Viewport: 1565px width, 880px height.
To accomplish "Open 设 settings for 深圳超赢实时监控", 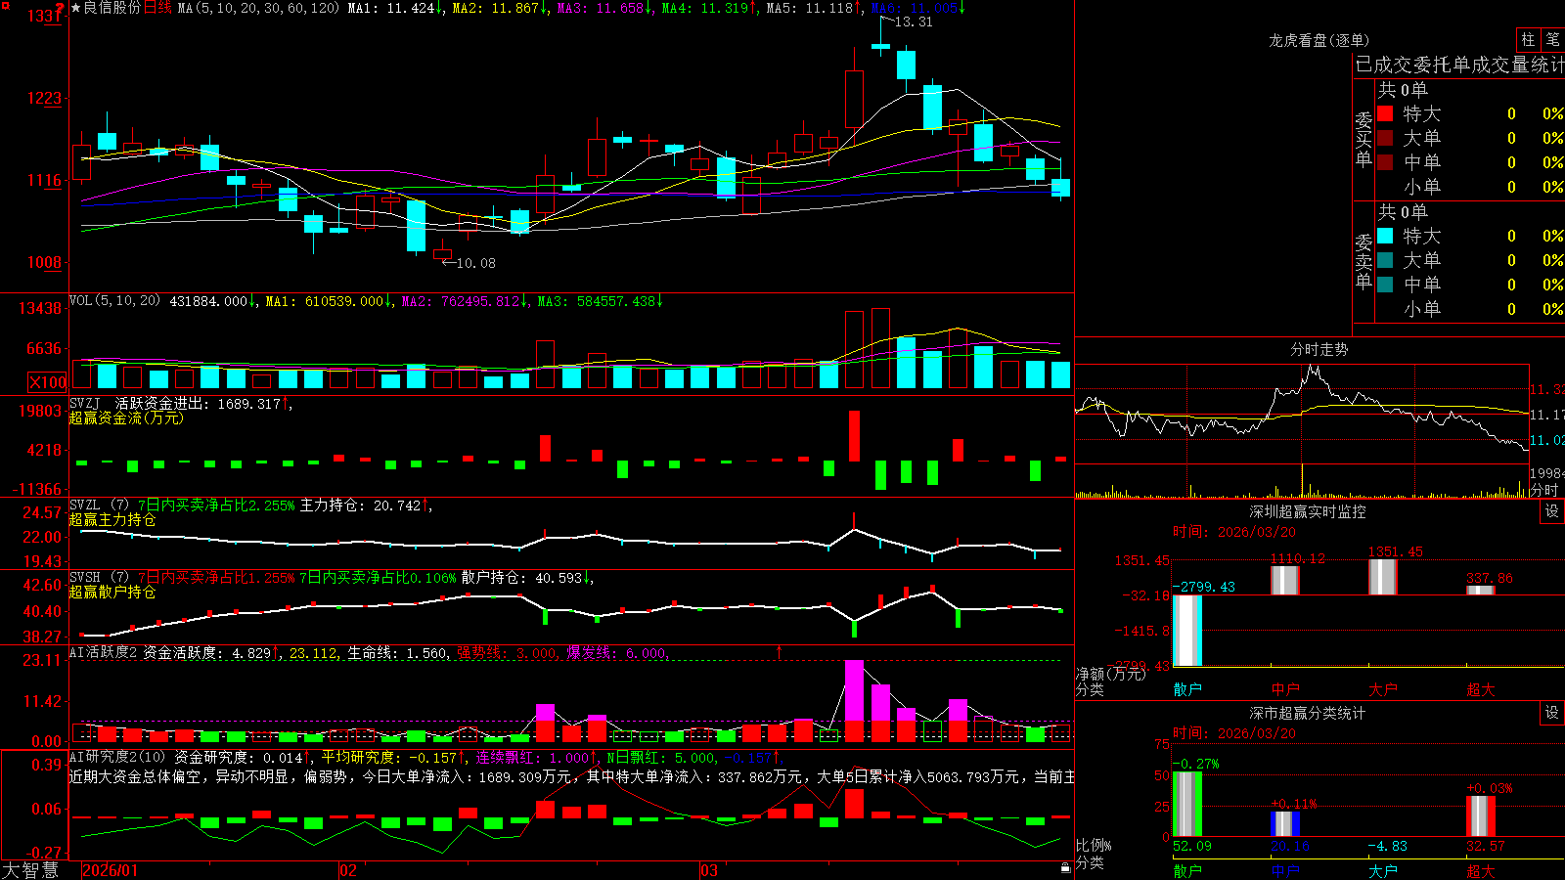I will click(x=1552, y=511).
